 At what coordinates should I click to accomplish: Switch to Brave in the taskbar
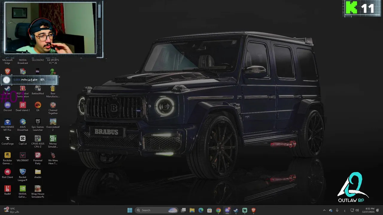[x=253, y=210]
